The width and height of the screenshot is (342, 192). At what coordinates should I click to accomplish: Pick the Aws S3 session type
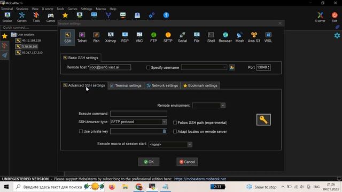click(x=254, y=37)
